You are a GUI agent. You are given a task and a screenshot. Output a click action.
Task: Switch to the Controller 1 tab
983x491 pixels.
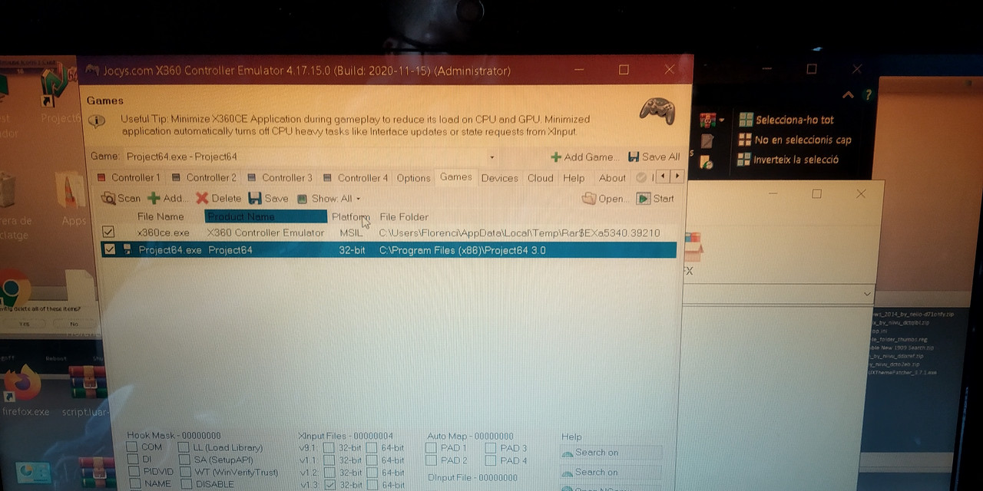click(x=128, y=177)
